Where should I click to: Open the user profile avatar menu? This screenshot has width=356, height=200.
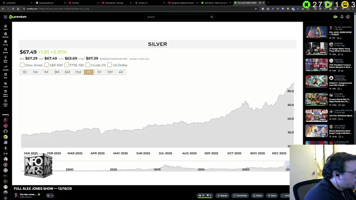tap(348, 17)
